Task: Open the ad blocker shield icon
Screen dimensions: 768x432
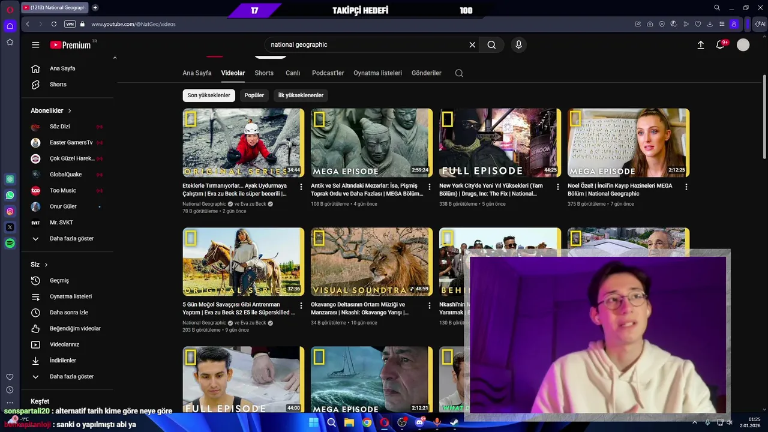Action: (x=662, y=24)
